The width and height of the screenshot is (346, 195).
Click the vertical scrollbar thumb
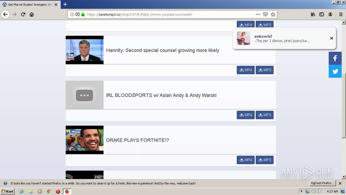(x=344, y=106)
